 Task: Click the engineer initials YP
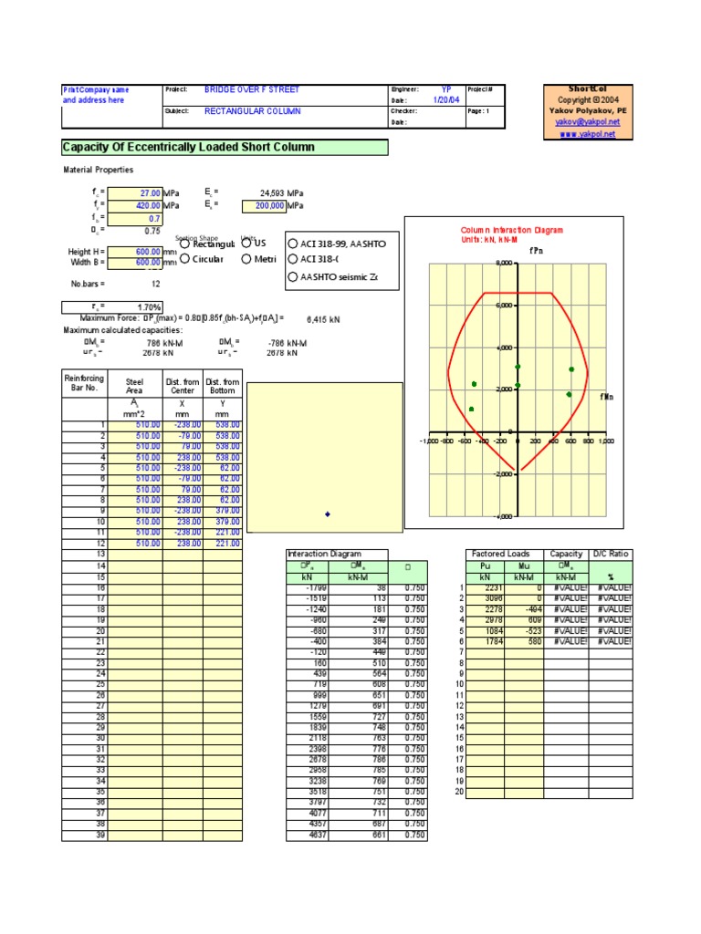pos(446,89)
